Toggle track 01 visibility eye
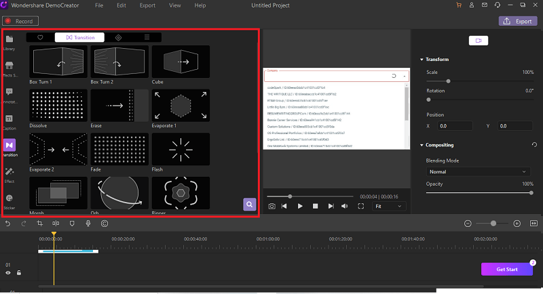The width and height of the screenshot is (543, 294). [8, 273]
